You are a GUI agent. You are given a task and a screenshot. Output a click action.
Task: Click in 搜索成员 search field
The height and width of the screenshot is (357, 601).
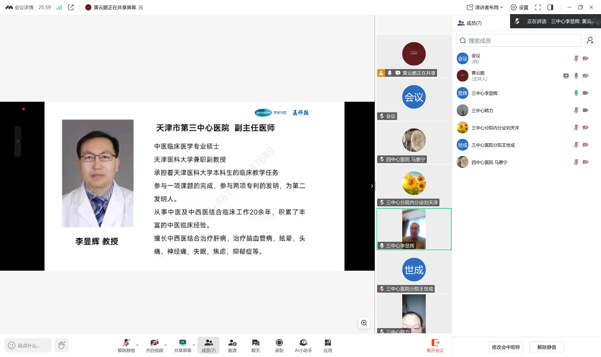(518, 41)
